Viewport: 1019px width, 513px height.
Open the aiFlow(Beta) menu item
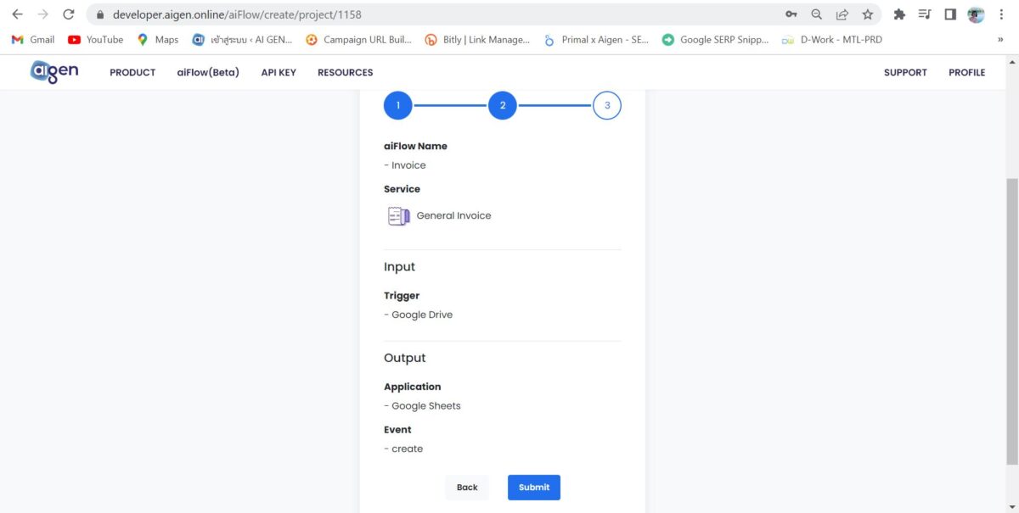coord(207,72)
